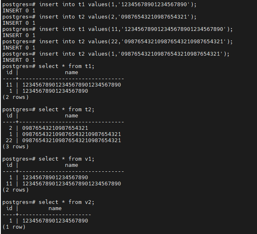Image resolution: width=257 pixels, height=234 pixels.
Task: Click id value 2 in t2 results
Action: click(11, 128)
